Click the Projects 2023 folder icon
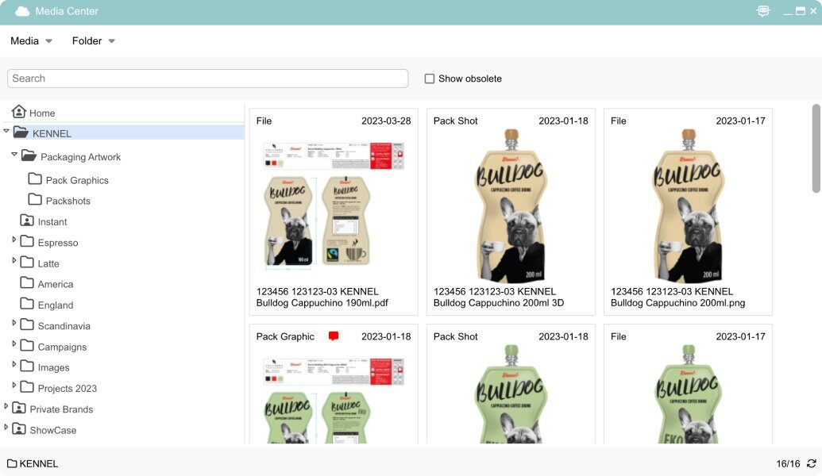Screen dimensions: 822x476 click(27, 387)
